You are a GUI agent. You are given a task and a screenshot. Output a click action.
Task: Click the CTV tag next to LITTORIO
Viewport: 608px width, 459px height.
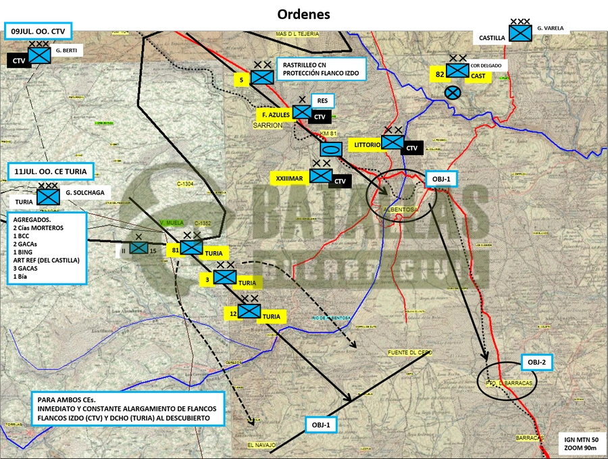coord(412,148)
